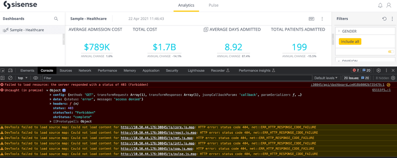Open console settings gear icon
The height and width of the screenshot is (158, 397).
point(393,78)
